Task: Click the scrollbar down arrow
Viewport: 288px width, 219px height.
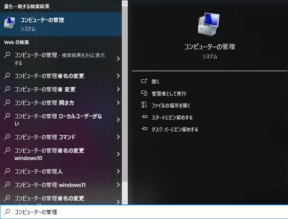Action: point(125,201)
